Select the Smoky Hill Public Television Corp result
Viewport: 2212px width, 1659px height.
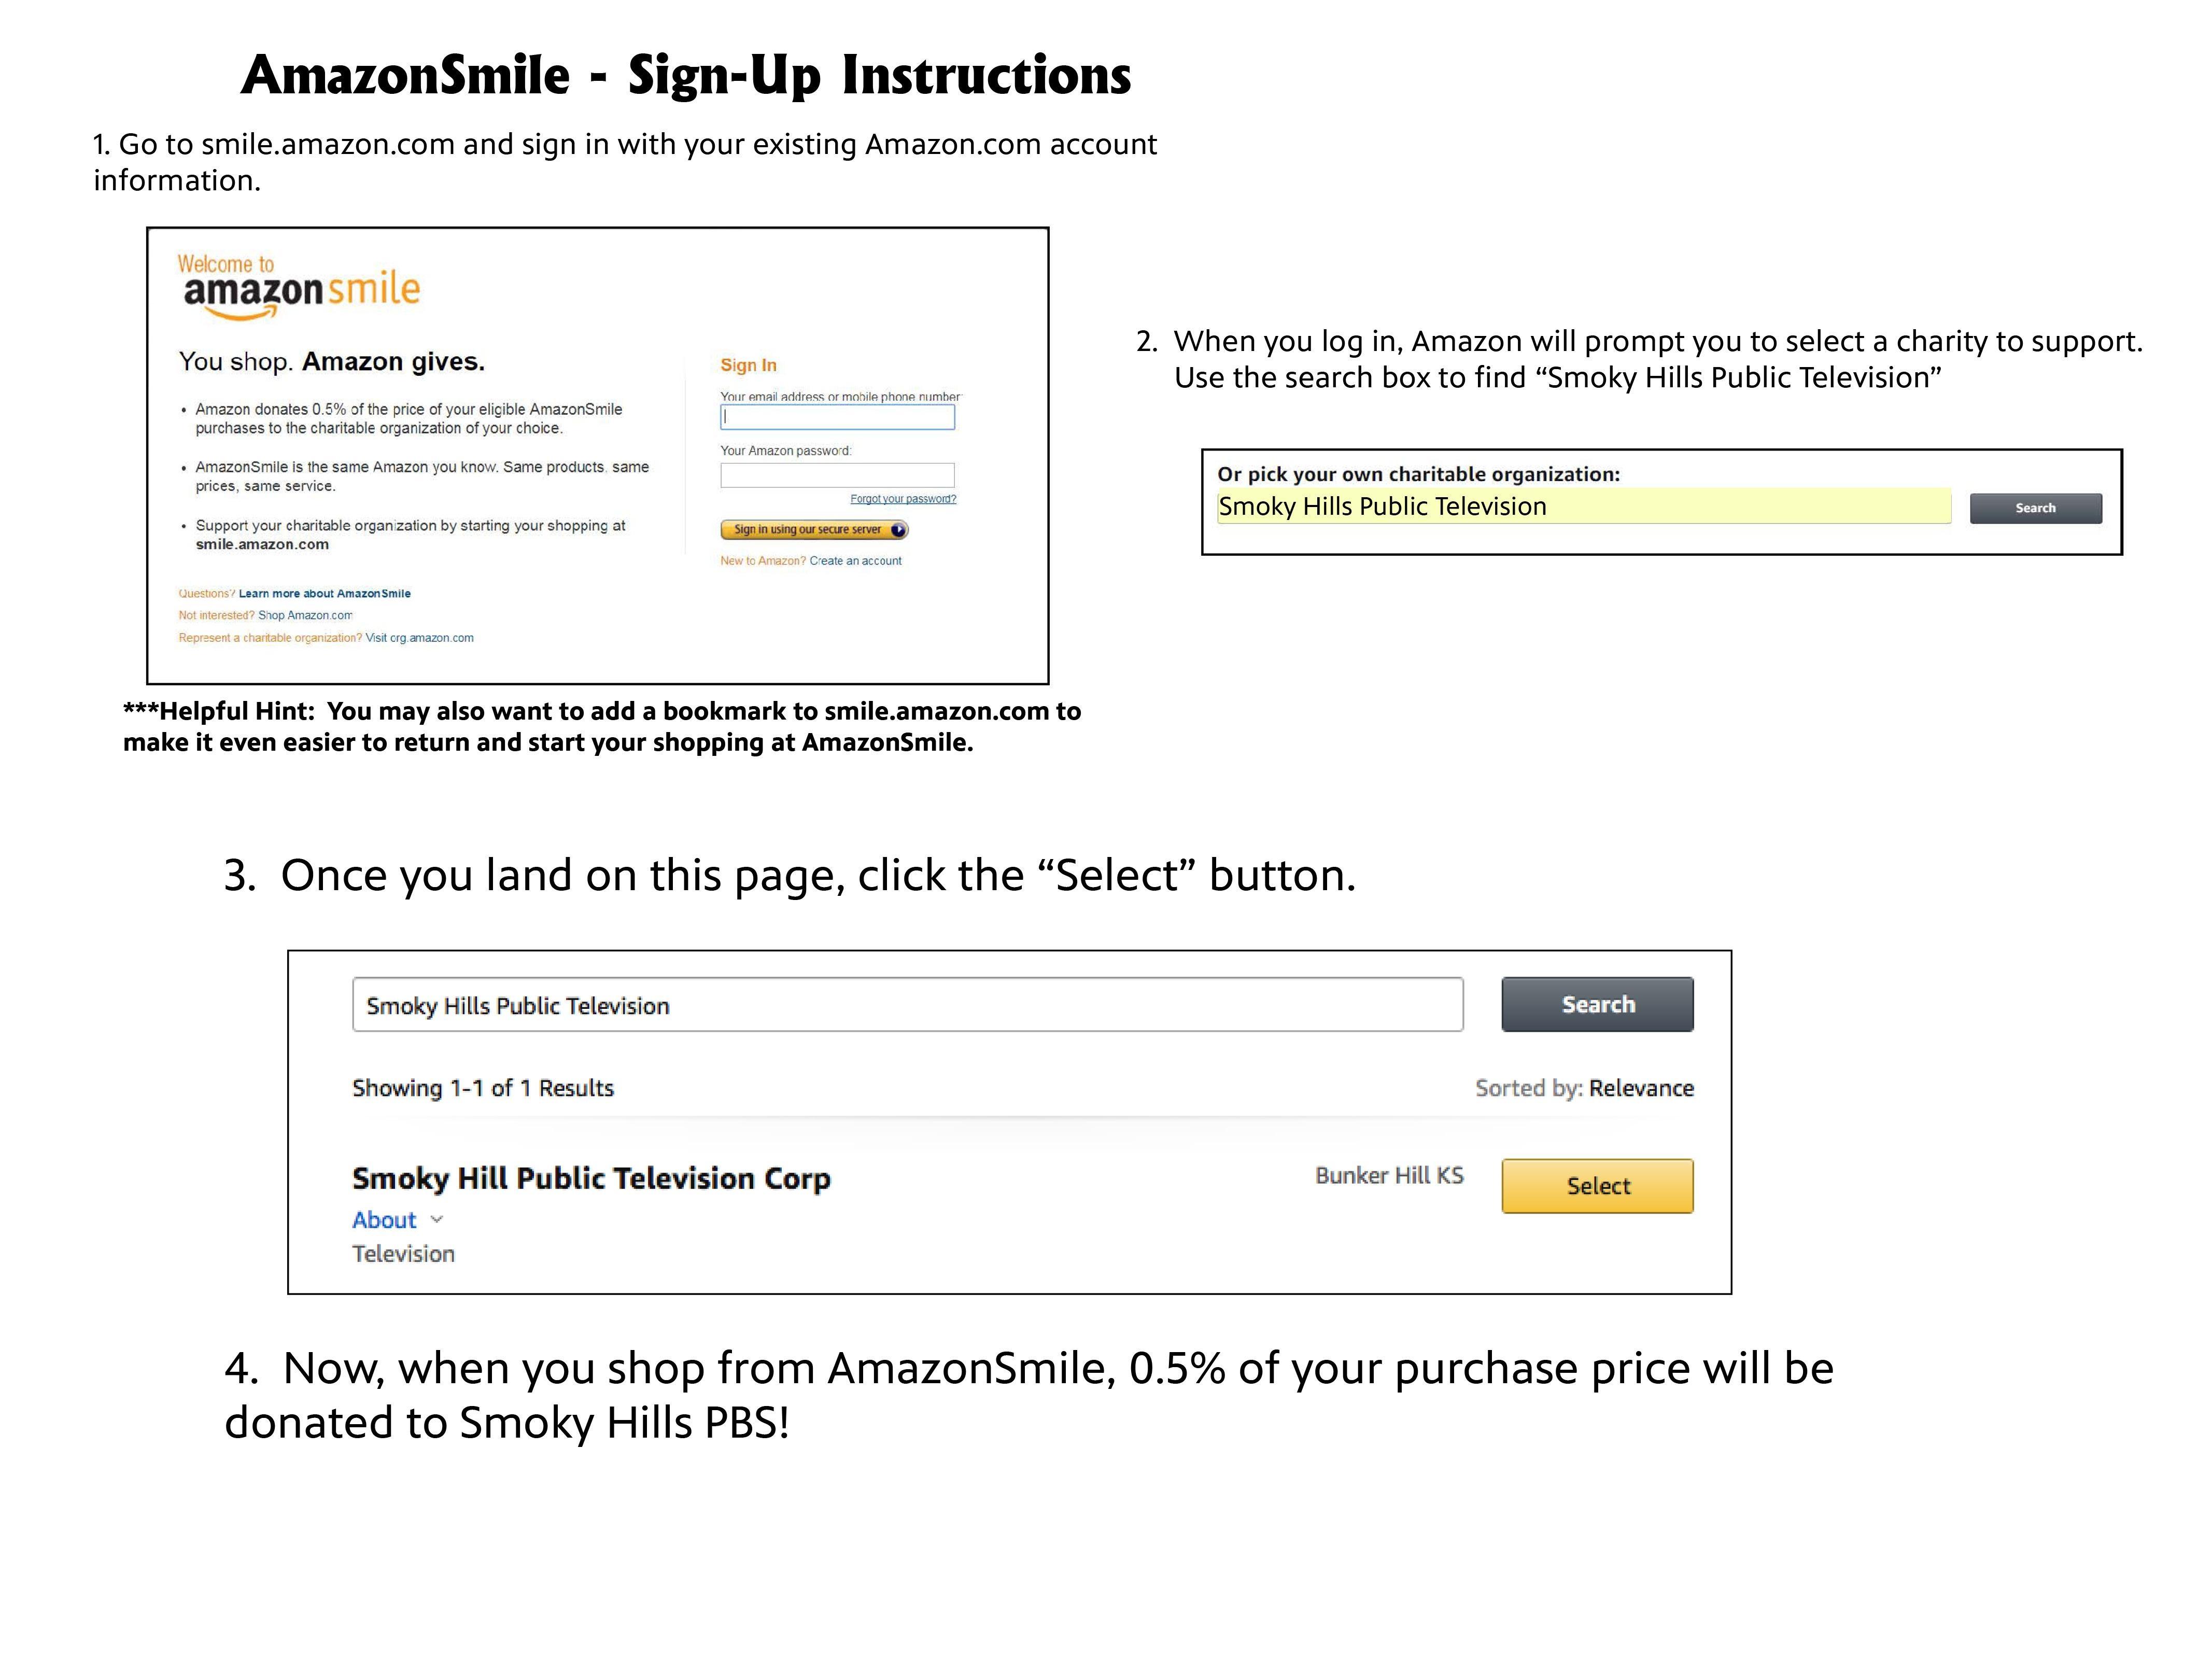coord(592,1178)
